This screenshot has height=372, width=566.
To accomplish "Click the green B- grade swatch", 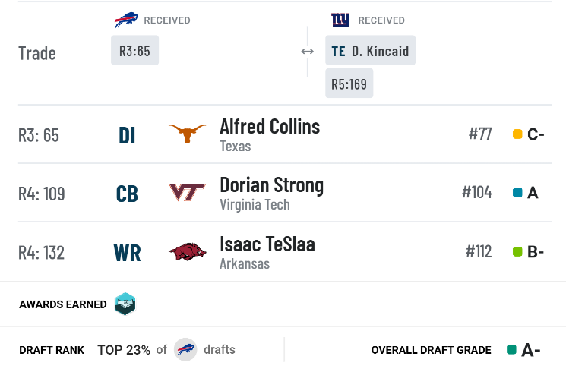I will 517,251.
